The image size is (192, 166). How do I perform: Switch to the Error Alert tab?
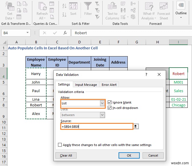(109, 85)
